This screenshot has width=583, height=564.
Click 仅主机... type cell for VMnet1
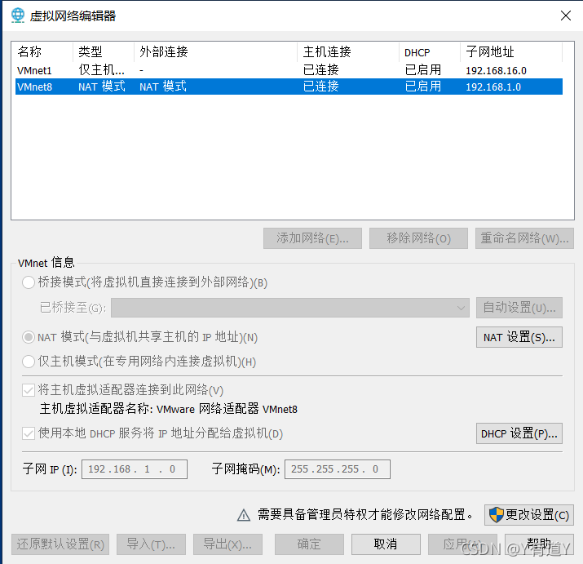[x=101, y=70]
